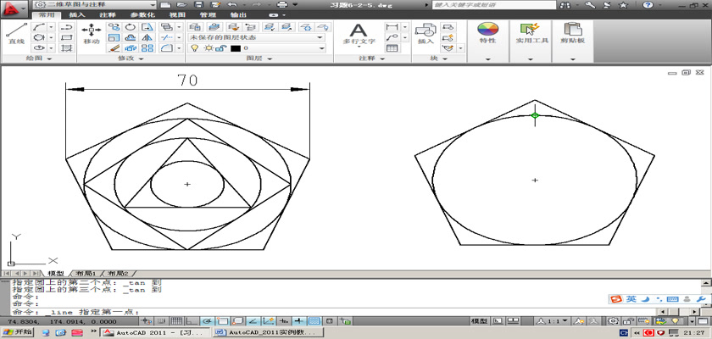712x339 pixels.
Task: Click the Windows Start (开始) button
Action: 17,333
